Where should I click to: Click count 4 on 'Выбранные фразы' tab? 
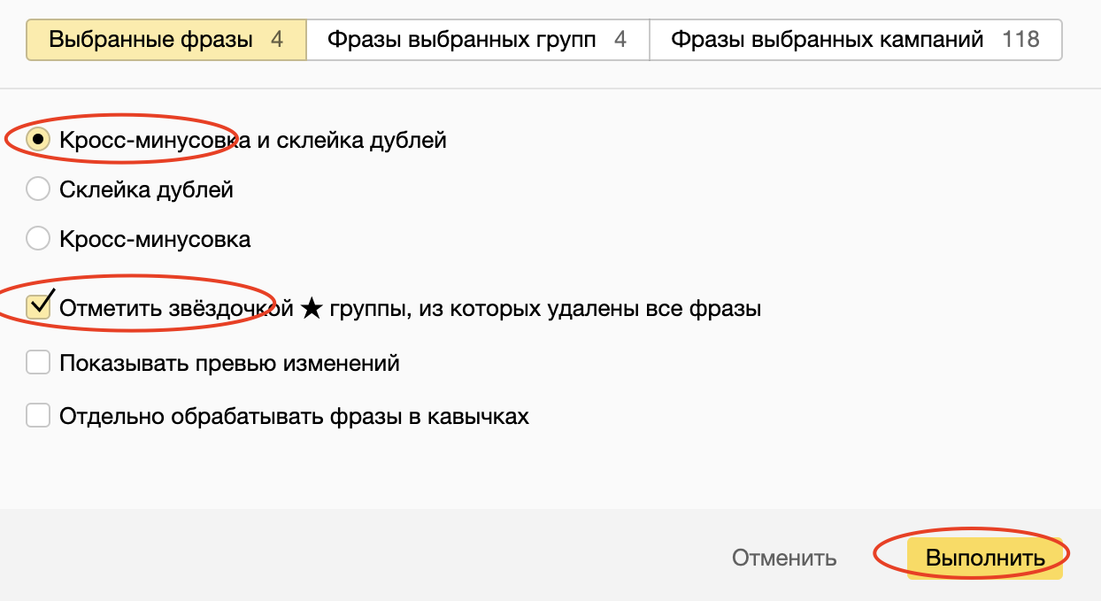tap(277, 40)
